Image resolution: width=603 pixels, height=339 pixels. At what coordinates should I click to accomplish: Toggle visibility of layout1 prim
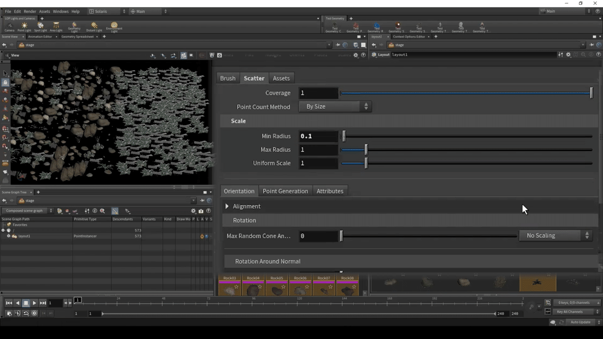point(207,236)
